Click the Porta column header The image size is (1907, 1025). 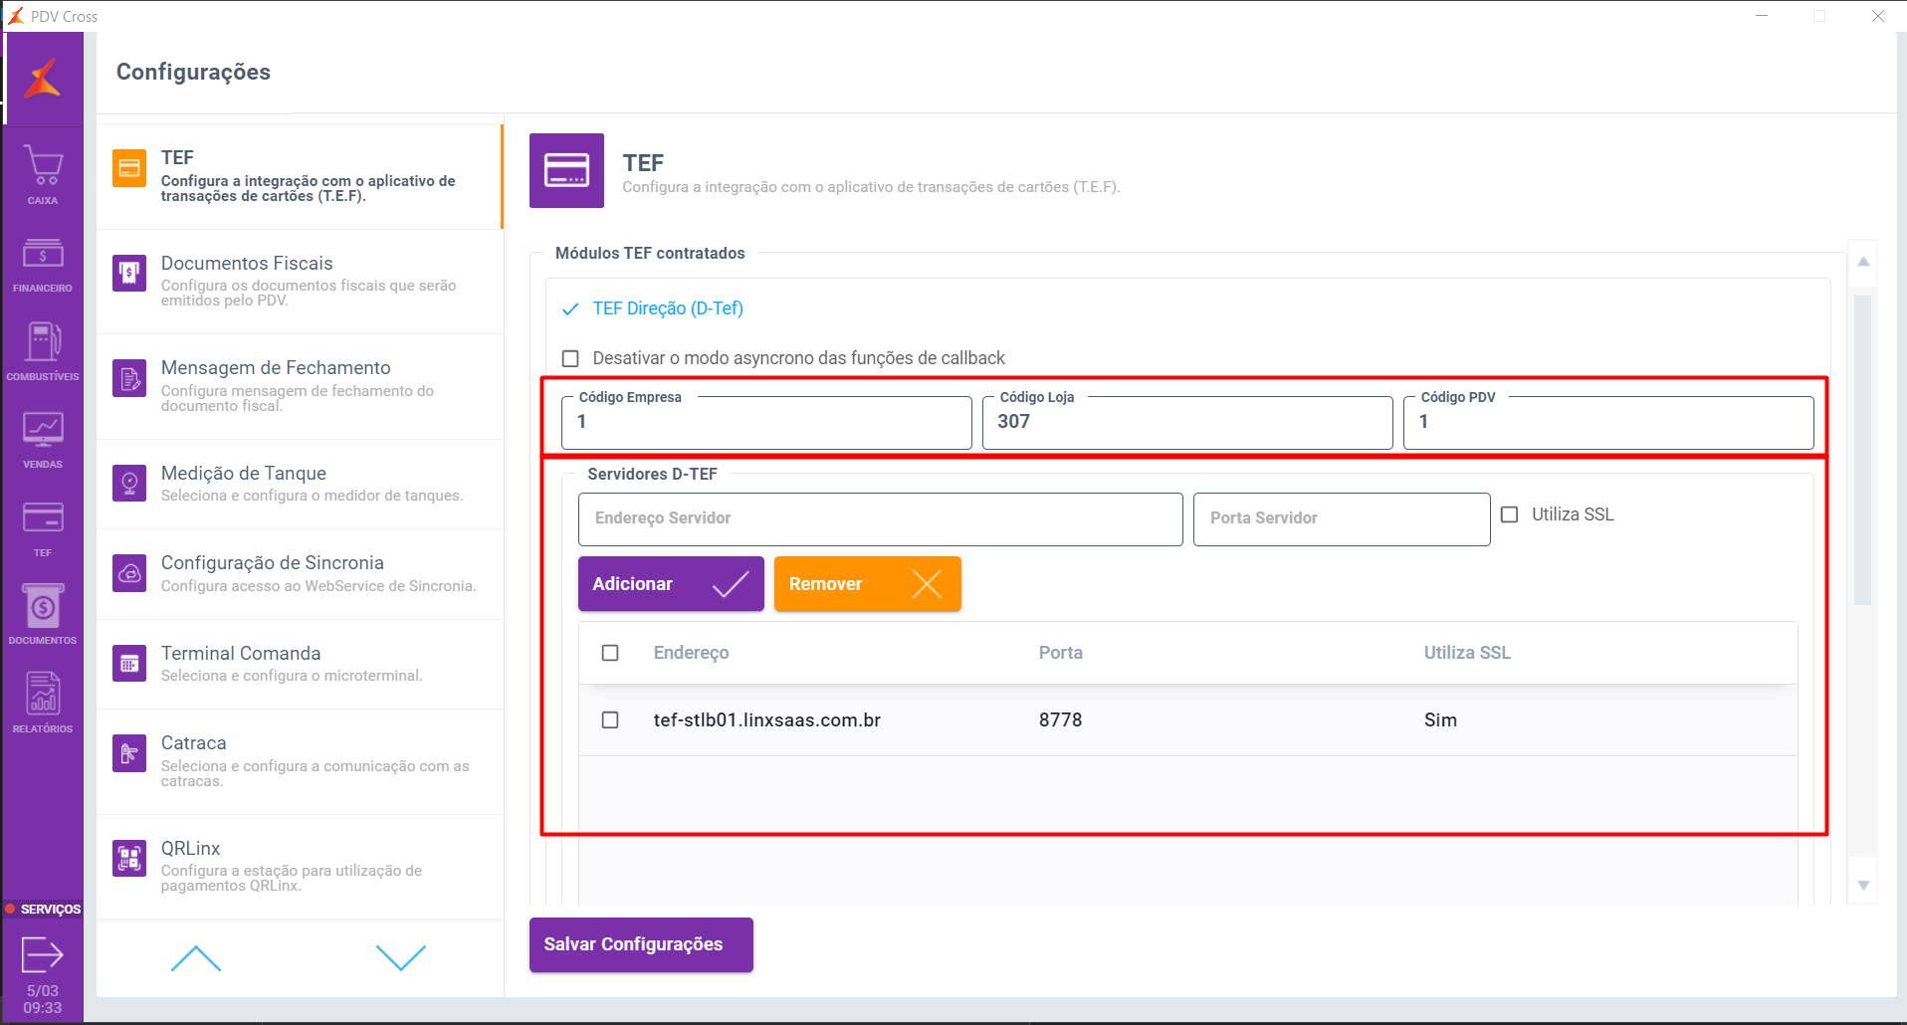coord(1061,653)
